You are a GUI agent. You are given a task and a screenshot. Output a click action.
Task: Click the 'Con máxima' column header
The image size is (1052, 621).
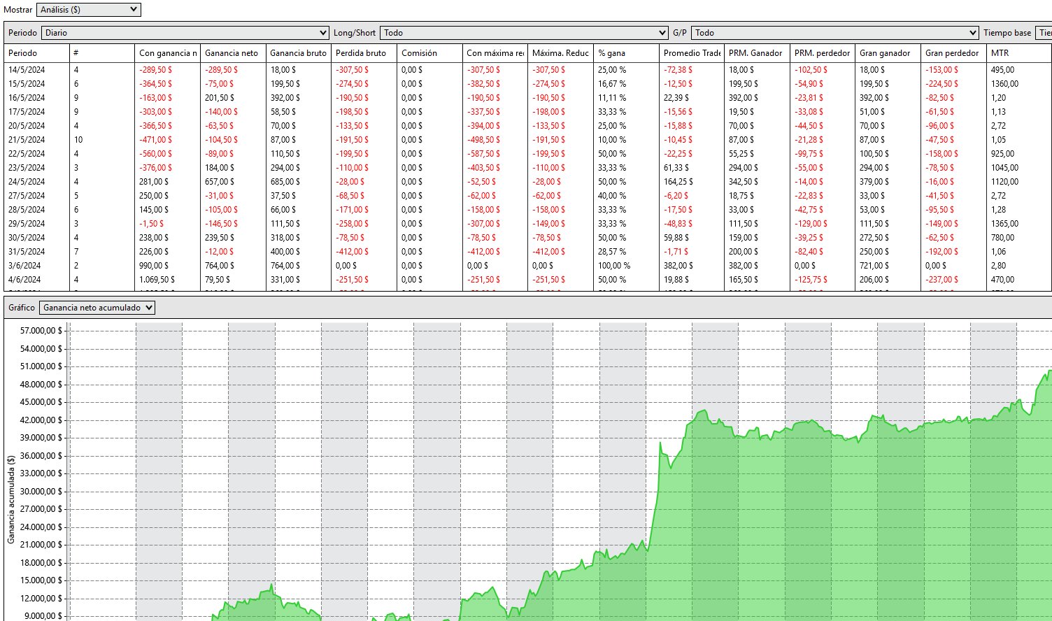point(495,53)
